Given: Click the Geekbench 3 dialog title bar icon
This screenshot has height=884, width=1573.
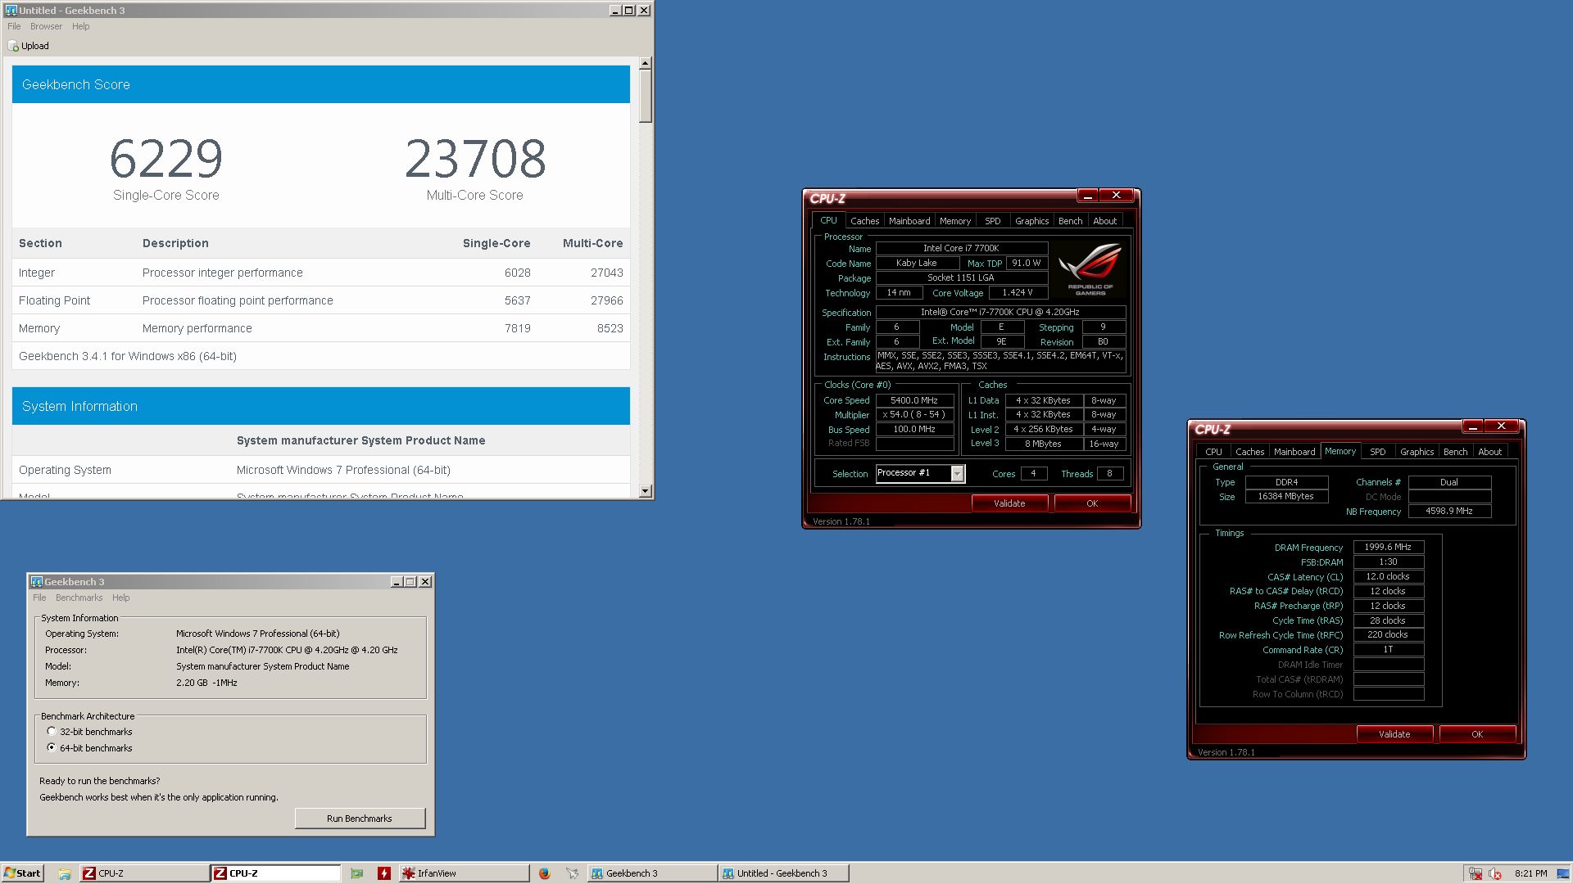Looking at the screenshot, I should click(36, 582).
